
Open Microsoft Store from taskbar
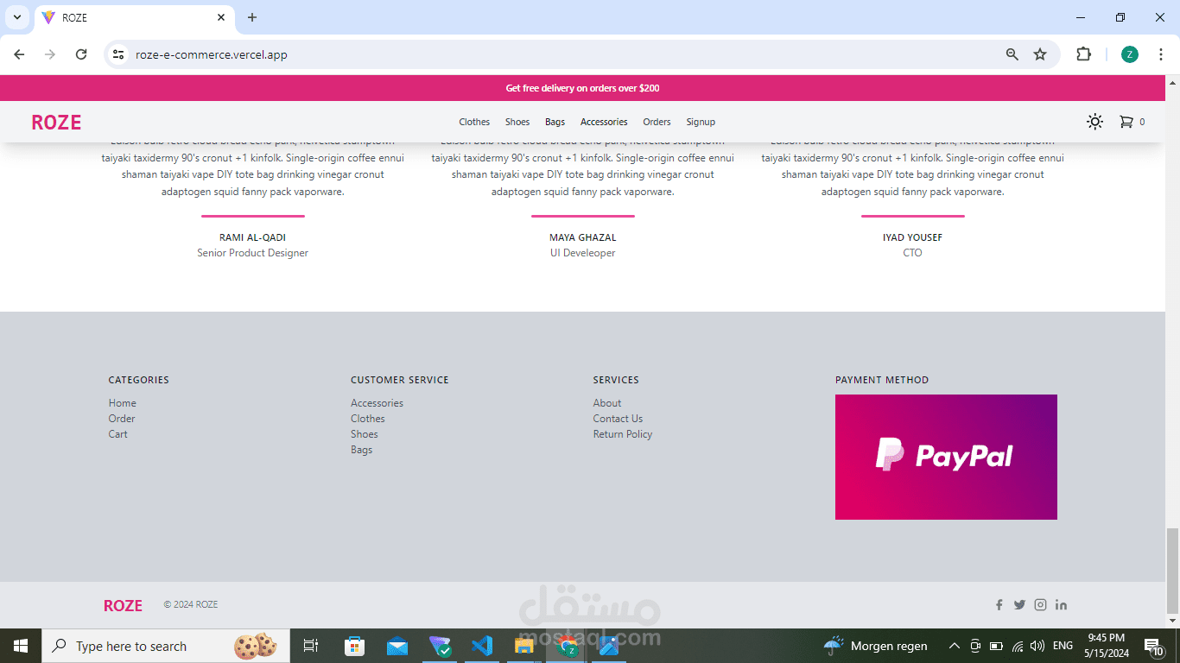355,646
